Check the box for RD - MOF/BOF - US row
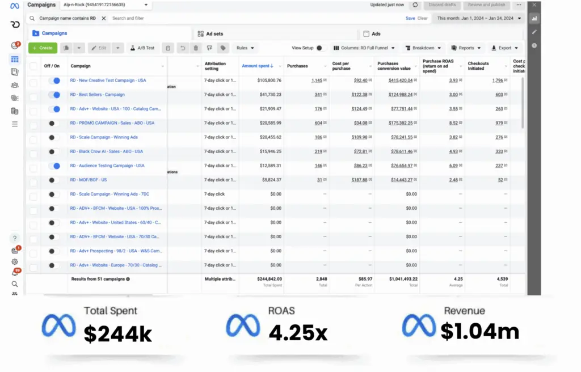This screenshot has width=581, height=372. [33, 182]
